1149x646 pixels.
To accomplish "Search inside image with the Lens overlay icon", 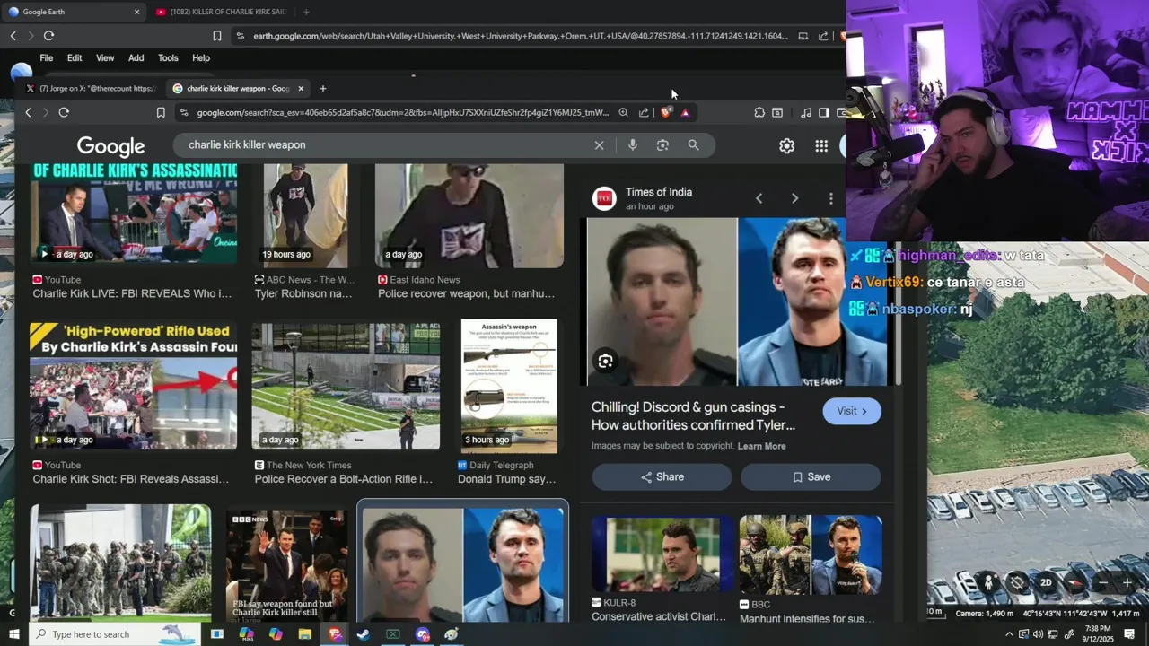I will 606,361.
